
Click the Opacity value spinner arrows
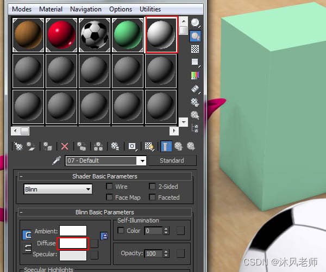[x=166, y=254]
